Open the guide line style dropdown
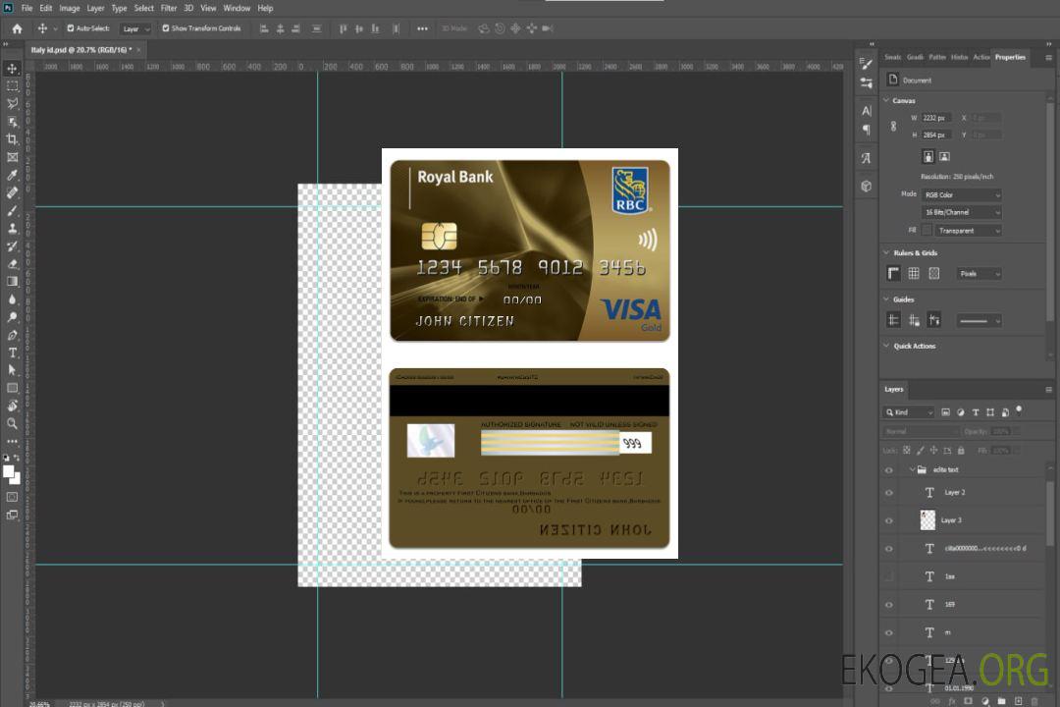 979,321
